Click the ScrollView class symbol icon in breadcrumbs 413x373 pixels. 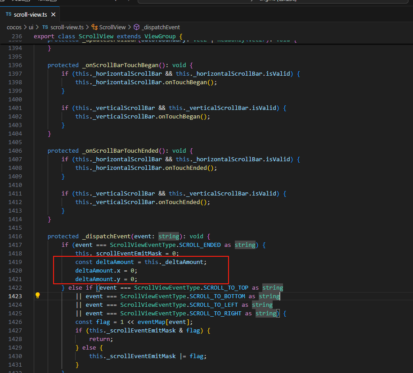click(94, 27)
